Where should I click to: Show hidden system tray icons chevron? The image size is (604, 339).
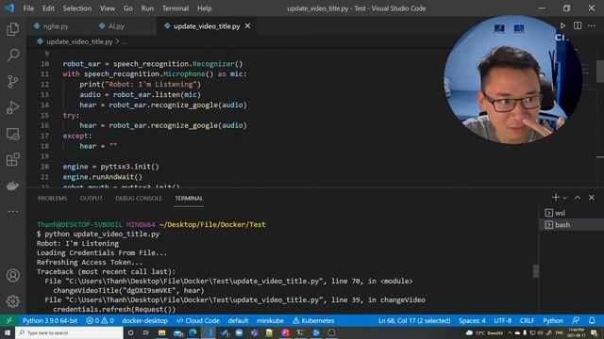coord(510,332)
